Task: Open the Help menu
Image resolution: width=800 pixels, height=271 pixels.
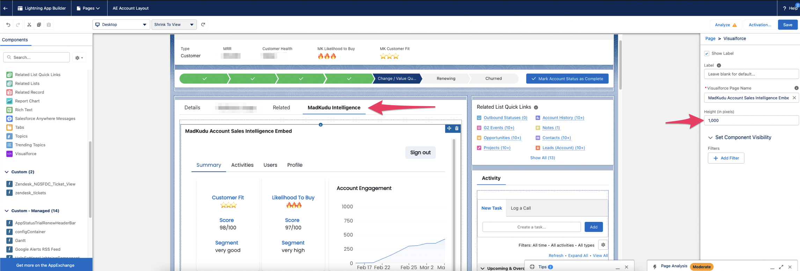Action: [x=790, y=8]
